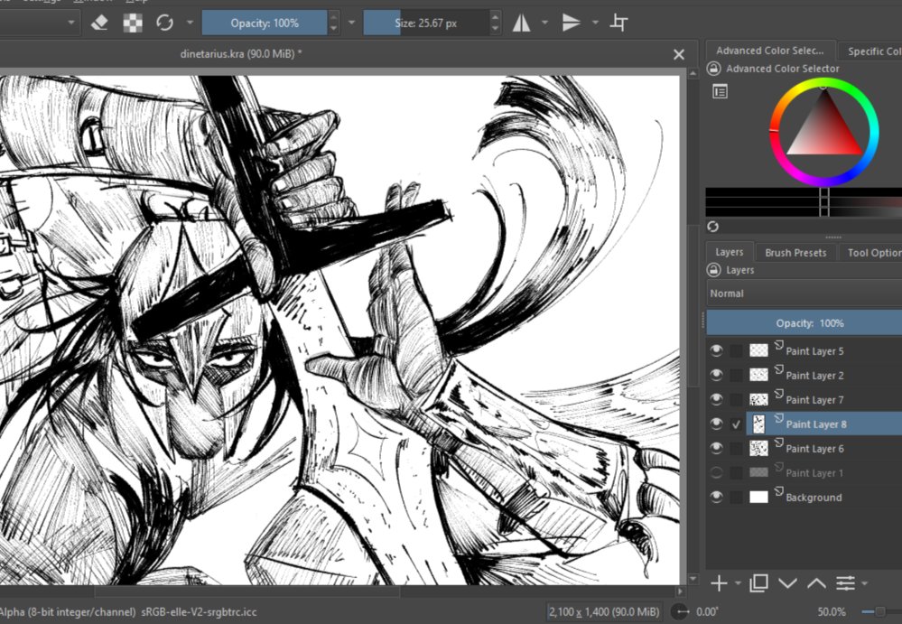This screenshot has width=902, height=624.
Task: Uncheck the Paint Layer 8 checkbox
Action: [x=737, y=424]
